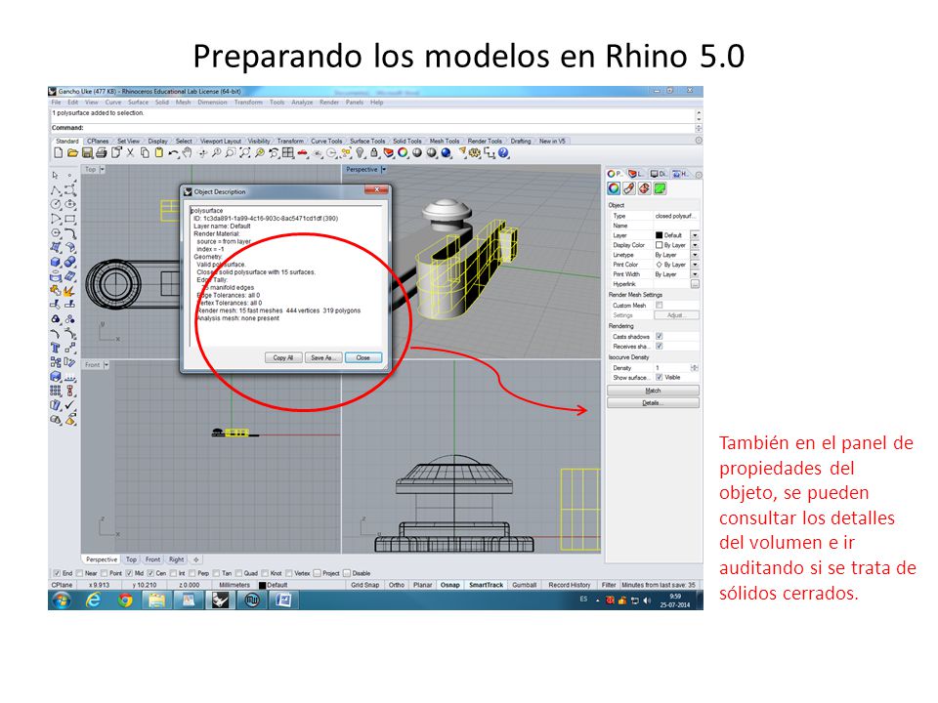Open the Front viewport title dropdown
The height and width of the screenshot is (703, 938).
pos(106,364)
